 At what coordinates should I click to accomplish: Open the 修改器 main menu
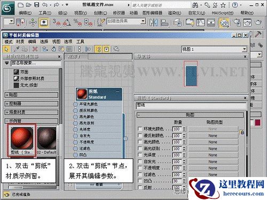tap(119, 13)
